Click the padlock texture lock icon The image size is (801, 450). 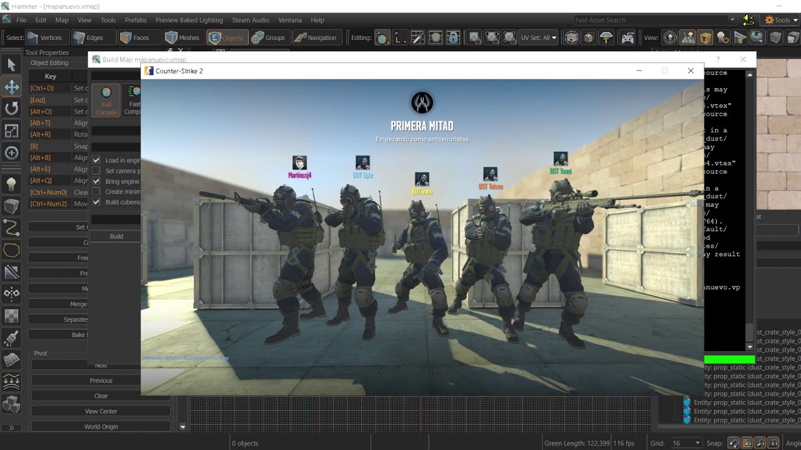pos(453,37)
